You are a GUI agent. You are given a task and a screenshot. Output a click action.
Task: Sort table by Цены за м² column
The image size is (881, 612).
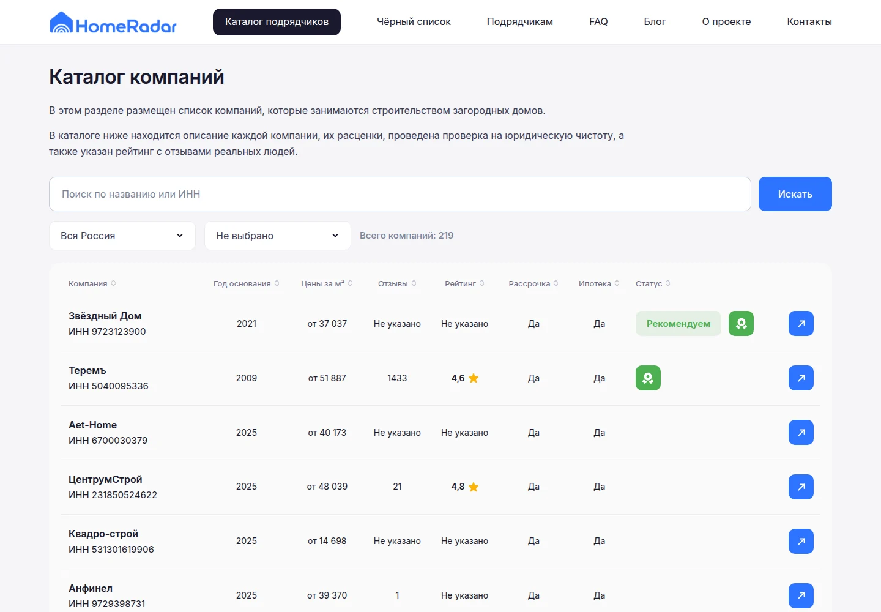(x=327, y=283)
